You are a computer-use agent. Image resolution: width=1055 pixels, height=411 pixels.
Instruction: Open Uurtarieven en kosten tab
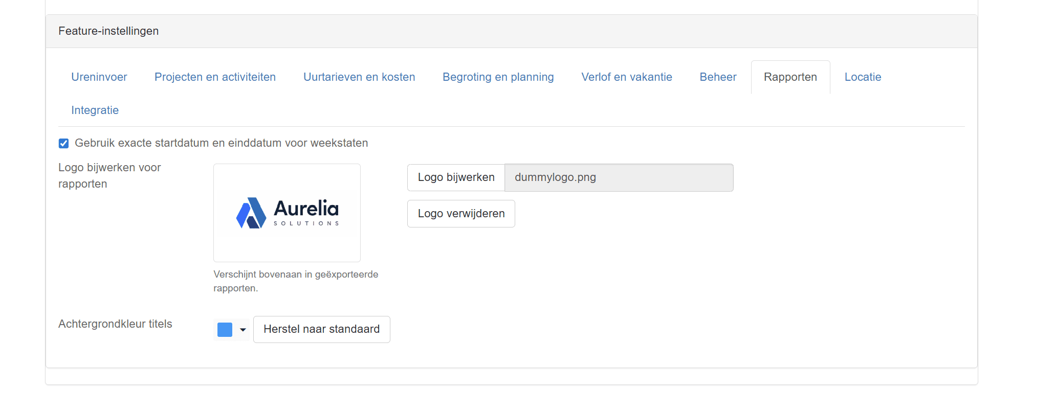359,77
